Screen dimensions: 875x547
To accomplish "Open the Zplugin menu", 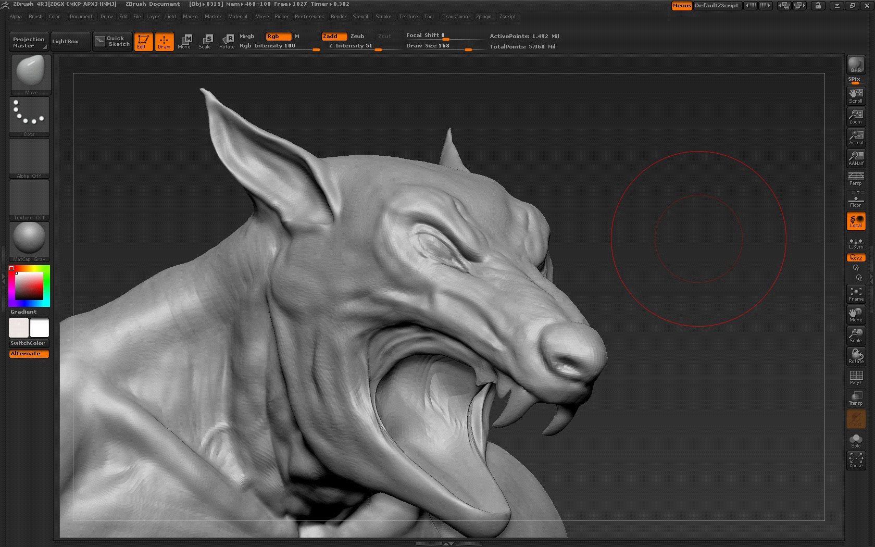I will 483,16.
